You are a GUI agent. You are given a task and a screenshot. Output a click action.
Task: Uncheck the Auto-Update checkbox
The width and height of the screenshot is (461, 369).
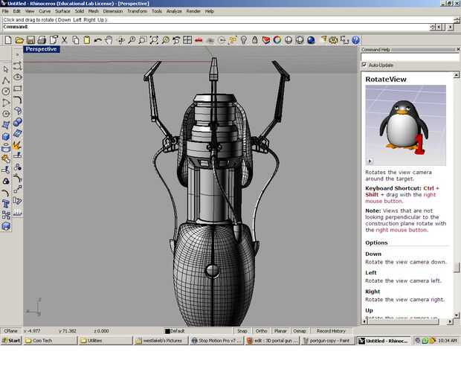tap(364, 65)
